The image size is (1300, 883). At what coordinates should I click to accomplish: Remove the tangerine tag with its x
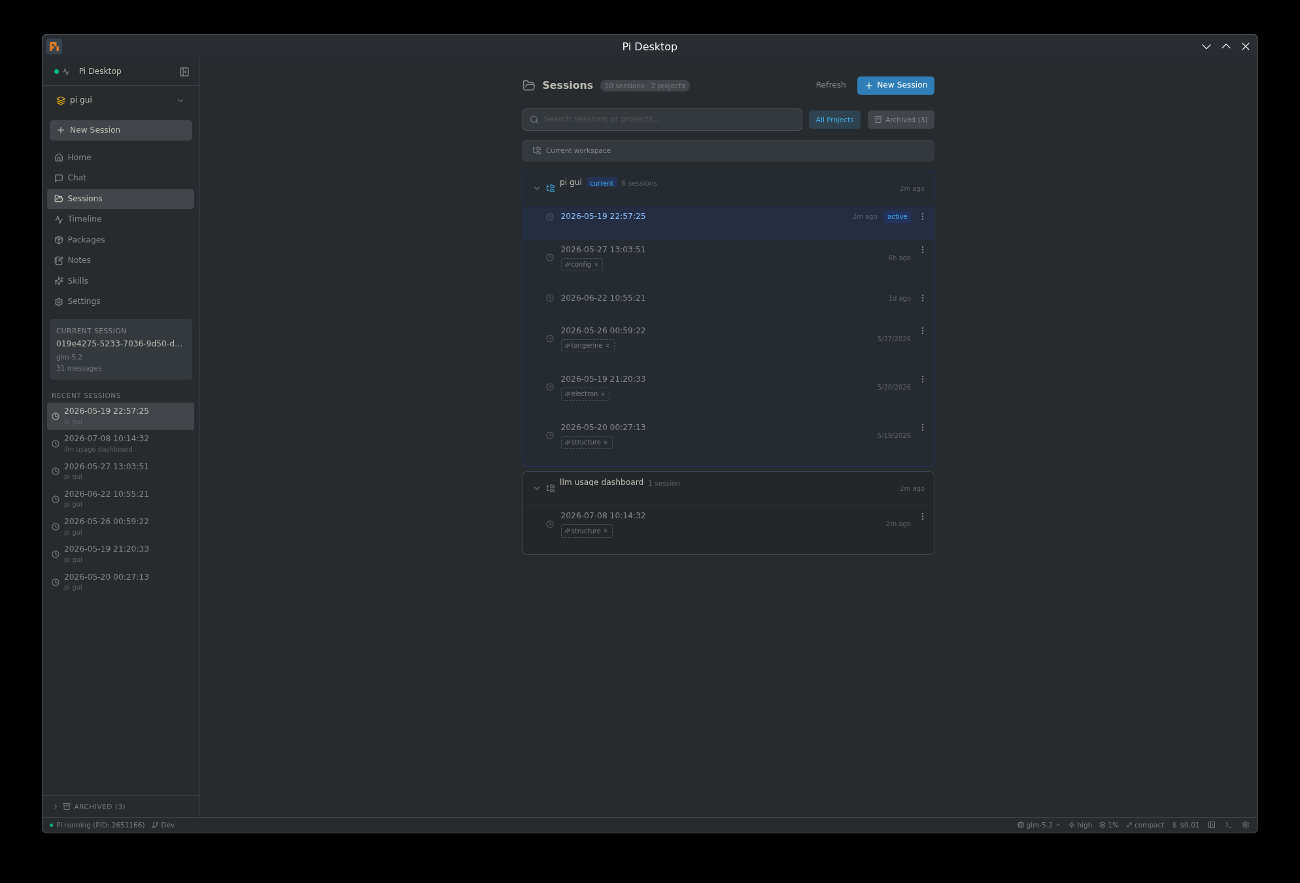[607, 346]
